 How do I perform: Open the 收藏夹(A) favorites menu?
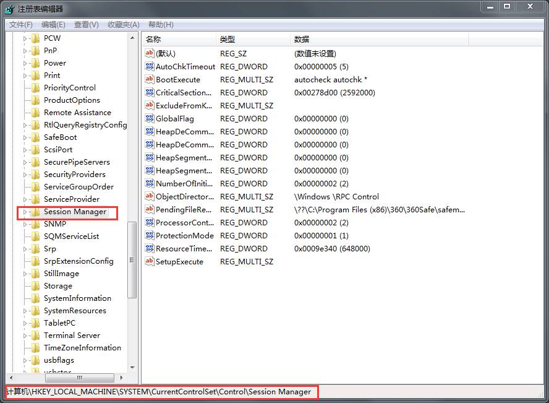(x=124, y=25)
